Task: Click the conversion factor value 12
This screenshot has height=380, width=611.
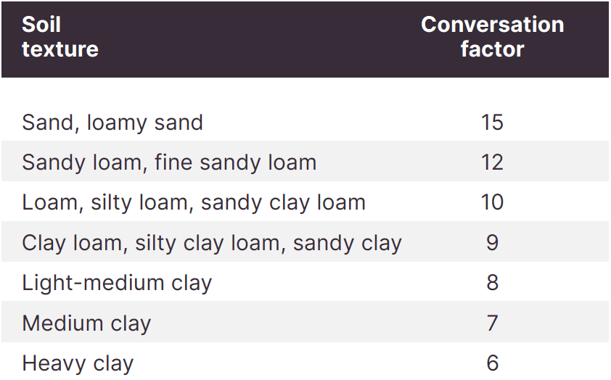Action: click(492, 162)
